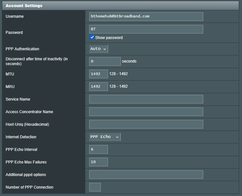Click the PPP Echo Interval field
This screenshot has height=196, width=242.
(x=98, y=149)
